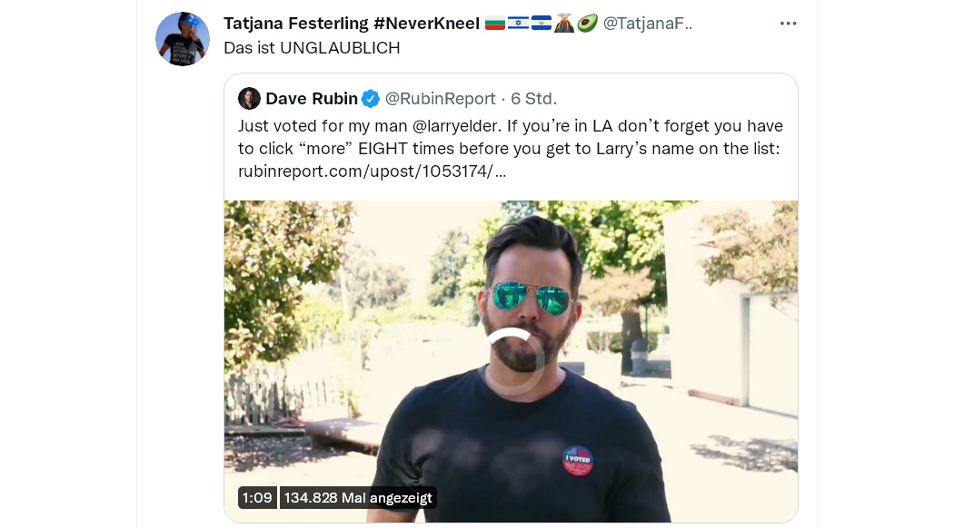Viewport: 954px width, 528px height.
Task: Open the @larryelder mention
Action: click(x=455, y=126)
